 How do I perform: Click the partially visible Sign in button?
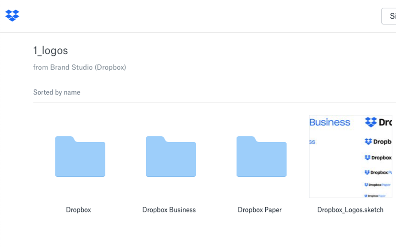(x=389, y=16)
